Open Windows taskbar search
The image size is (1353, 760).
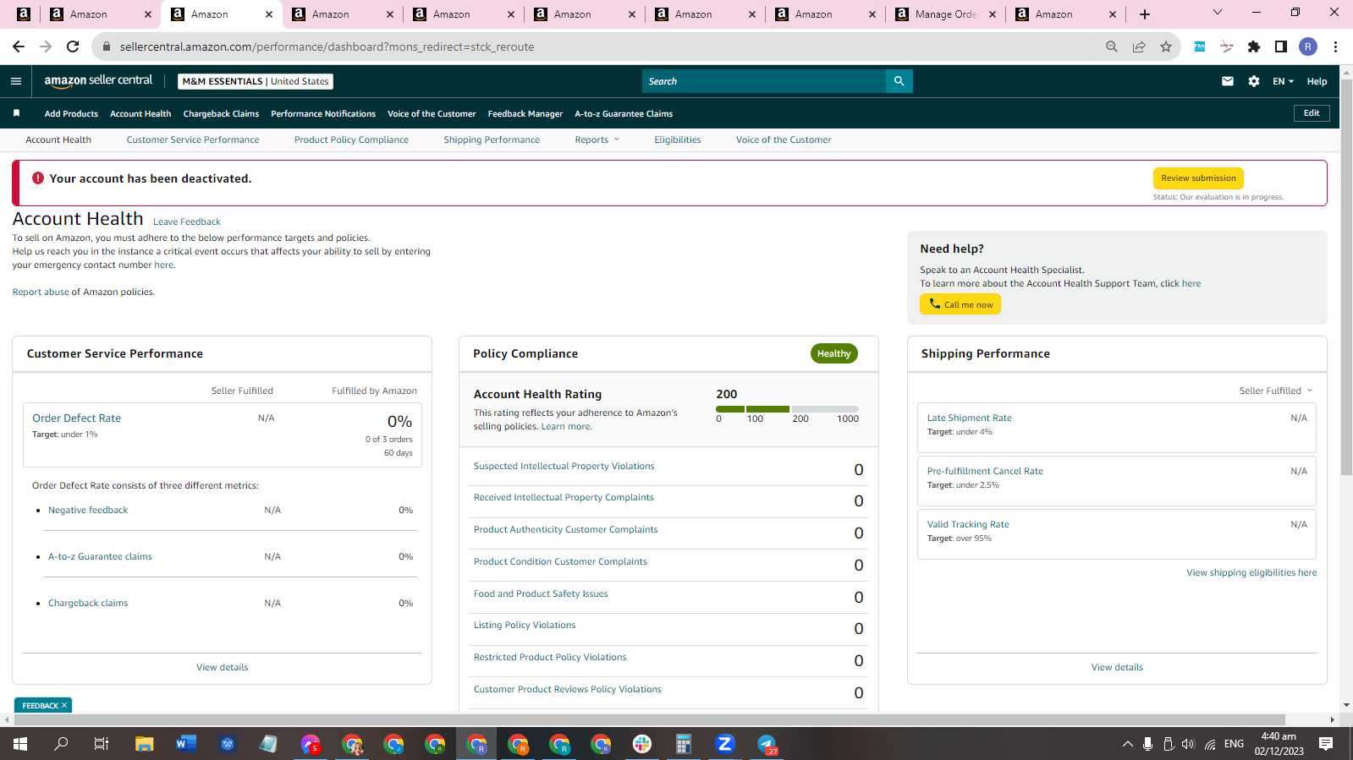[61, 744]
